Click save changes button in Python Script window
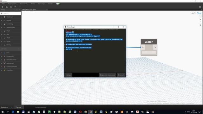Screen dimensions: 203x114 (108, 75)
